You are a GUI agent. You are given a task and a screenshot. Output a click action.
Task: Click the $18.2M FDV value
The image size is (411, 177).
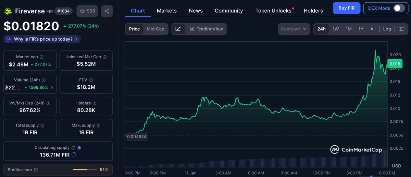pyautogui.click(x=86, y=87)
